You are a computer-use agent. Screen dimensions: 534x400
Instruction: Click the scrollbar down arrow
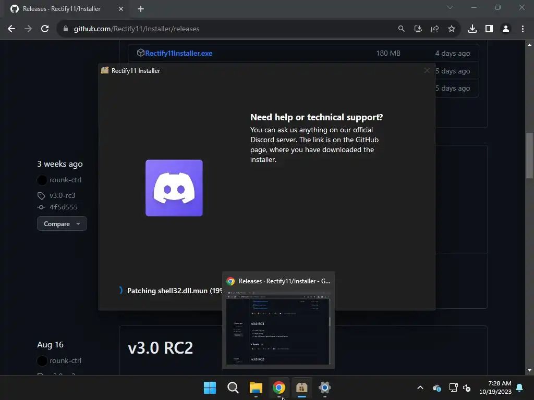coord(529,370)
